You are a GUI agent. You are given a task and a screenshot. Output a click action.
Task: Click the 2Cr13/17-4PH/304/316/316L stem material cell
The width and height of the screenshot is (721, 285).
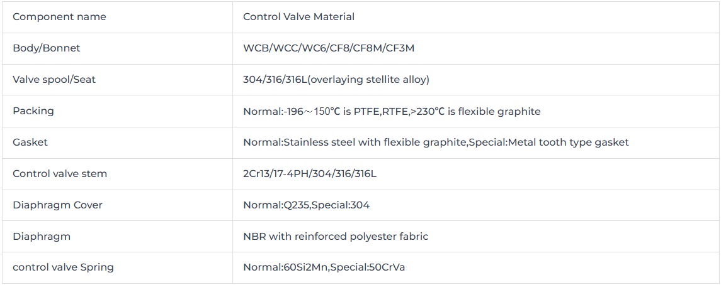476,174
